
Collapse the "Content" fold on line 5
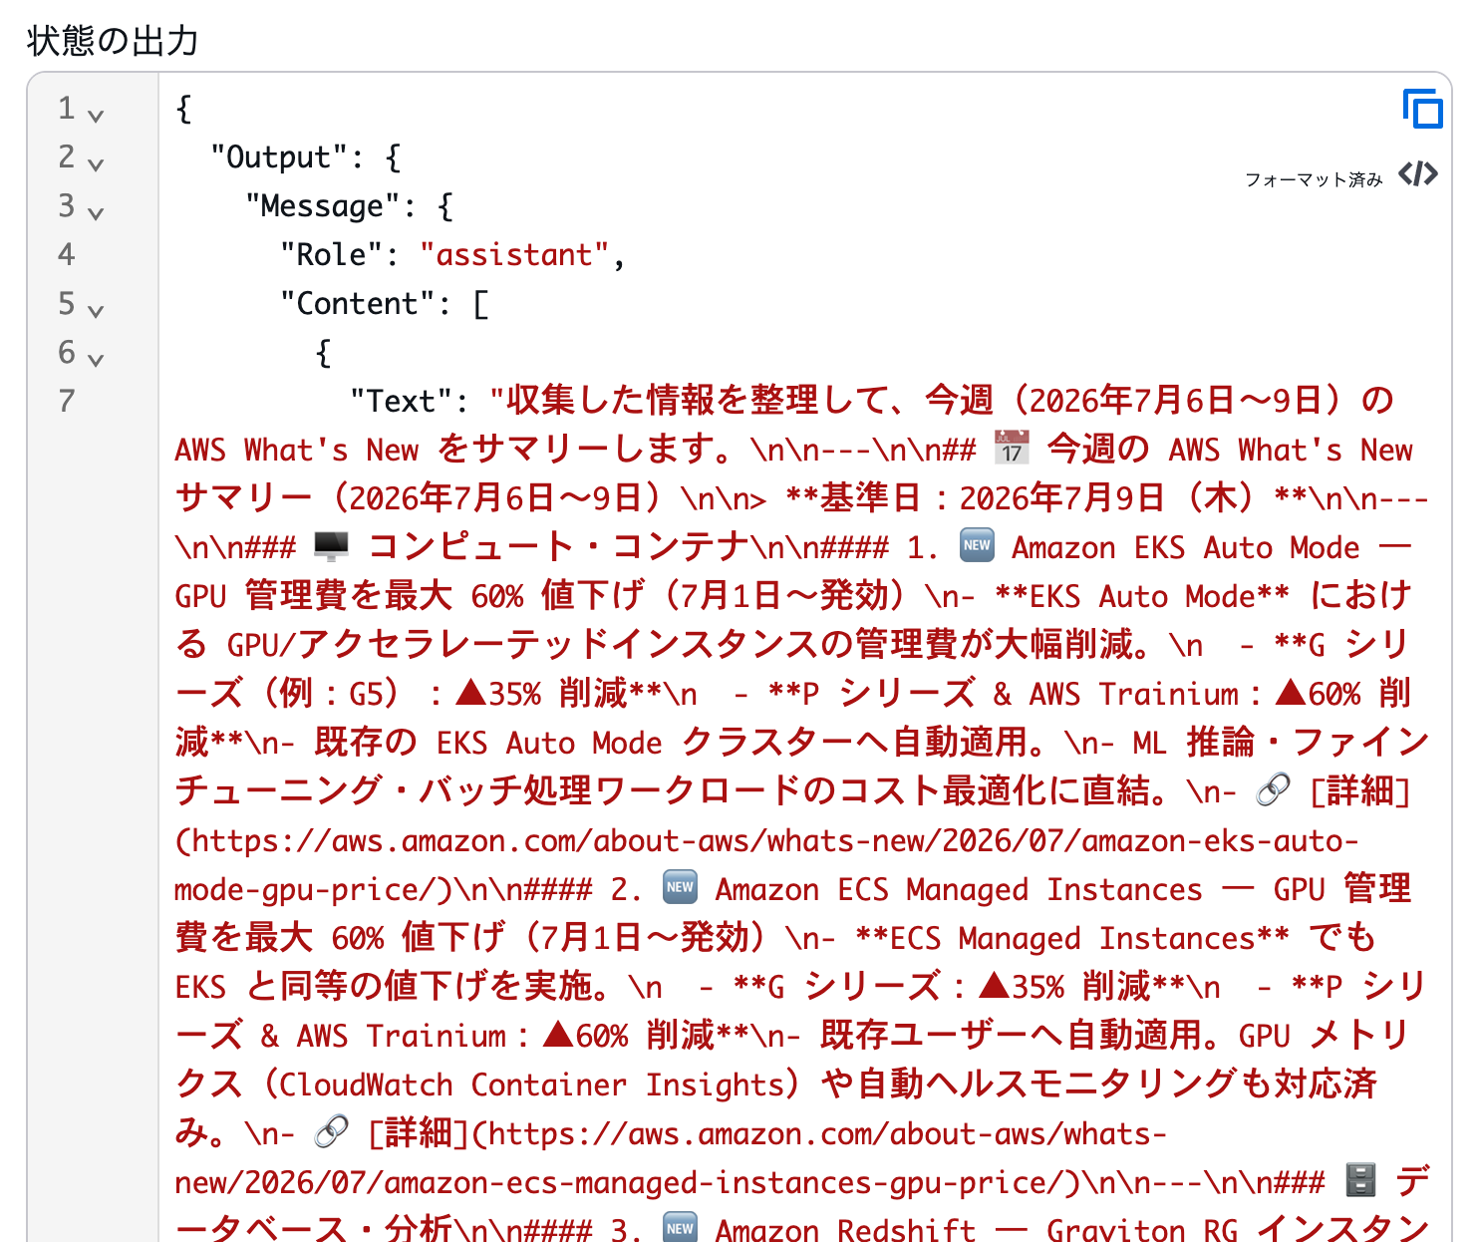click(x=96, y=311)
